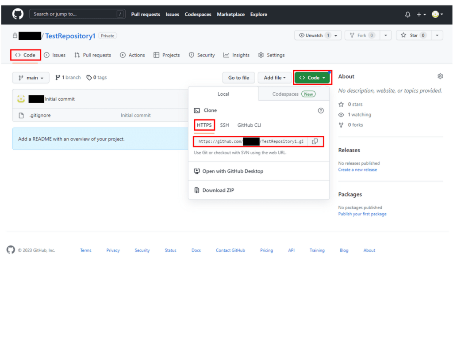Expand the Unwatch notification options arrow
This screenshot has width=453, height=339.
tap(336, 35)
